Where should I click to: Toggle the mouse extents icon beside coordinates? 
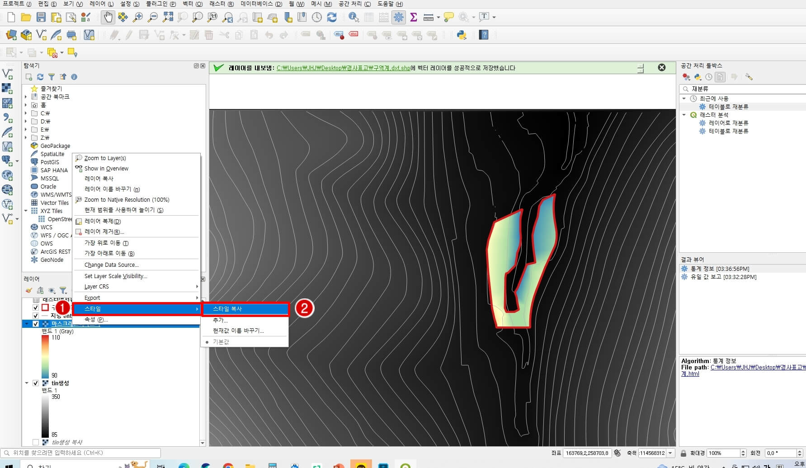(x=617, y=453)
